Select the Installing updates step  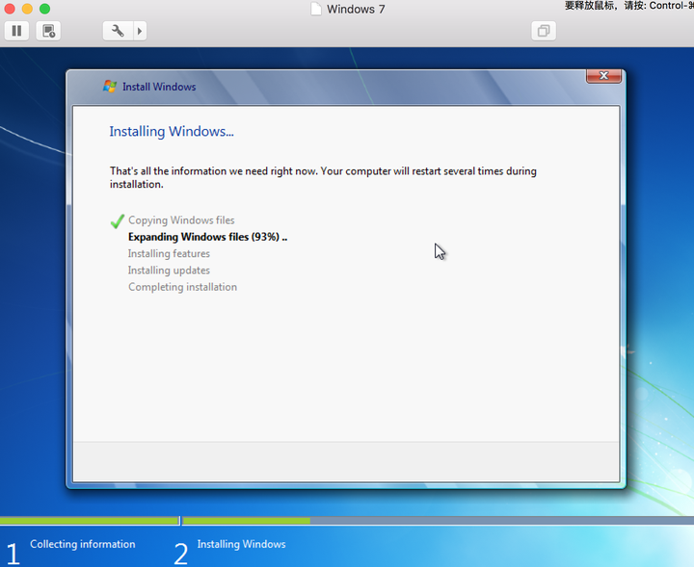pyautogui.click(x=169, y=271)
